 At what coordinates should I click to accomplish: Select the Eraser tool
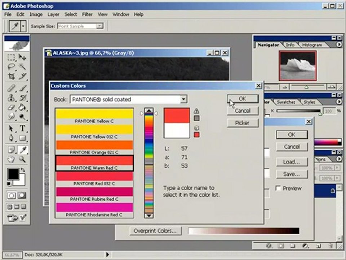click(11, 107)
